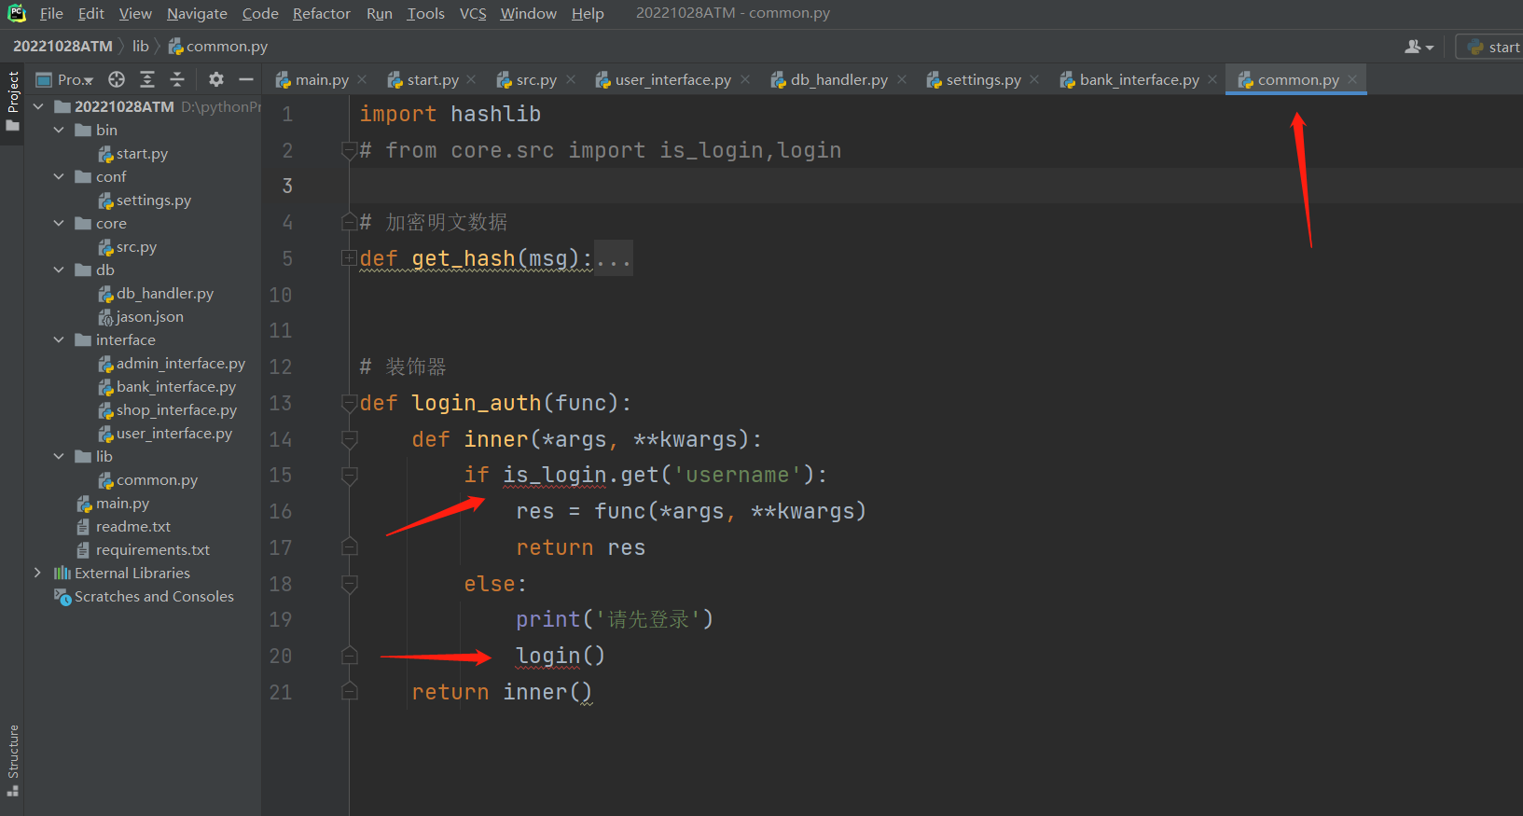The image size is (1523, 816).
Task: Open Project panel settings gear
Action: pyautogui.click(x=216, y=79)
